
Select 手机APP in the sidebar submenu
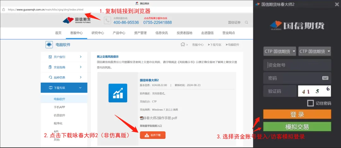point(59,107)
